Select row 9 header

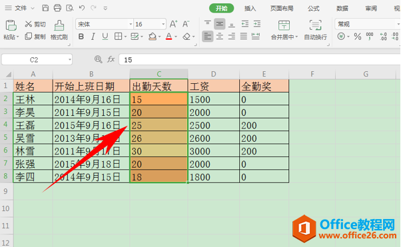tap(6, 191)
